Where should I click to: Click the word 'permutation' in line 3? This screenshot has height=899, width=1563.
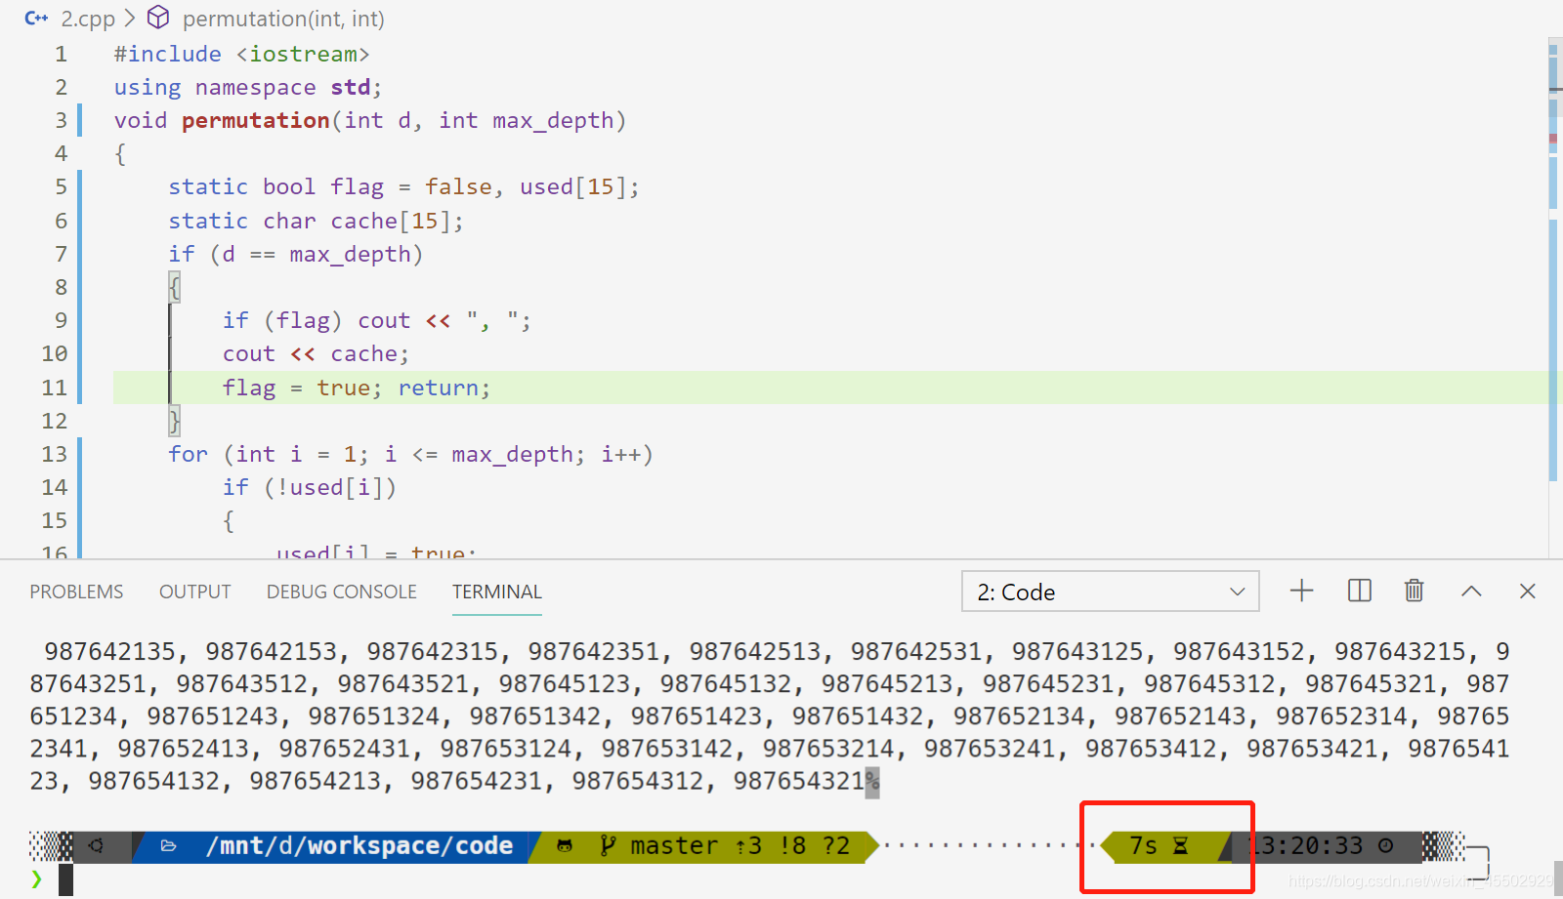point(256,120)
